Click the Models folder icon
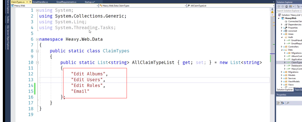The image size is (302, 122). point(286,75)
